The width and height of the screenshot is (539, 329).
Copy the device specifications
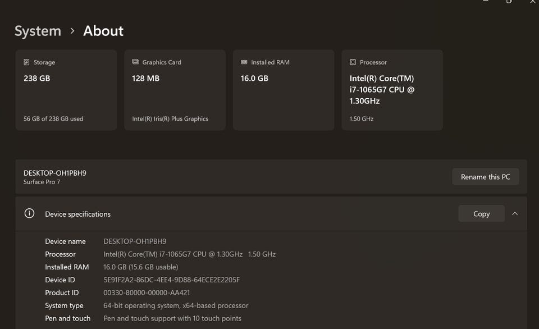click(x=481, y=214)
